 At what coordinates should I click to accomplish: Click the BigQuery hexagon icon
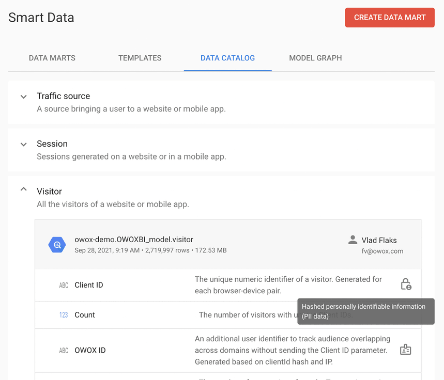(x=57, y=245)
